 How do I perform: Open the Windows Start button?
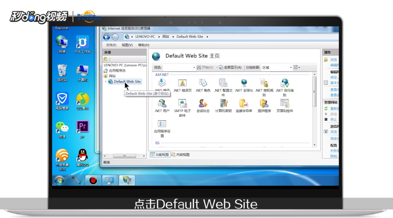click(x=60, y=180)
